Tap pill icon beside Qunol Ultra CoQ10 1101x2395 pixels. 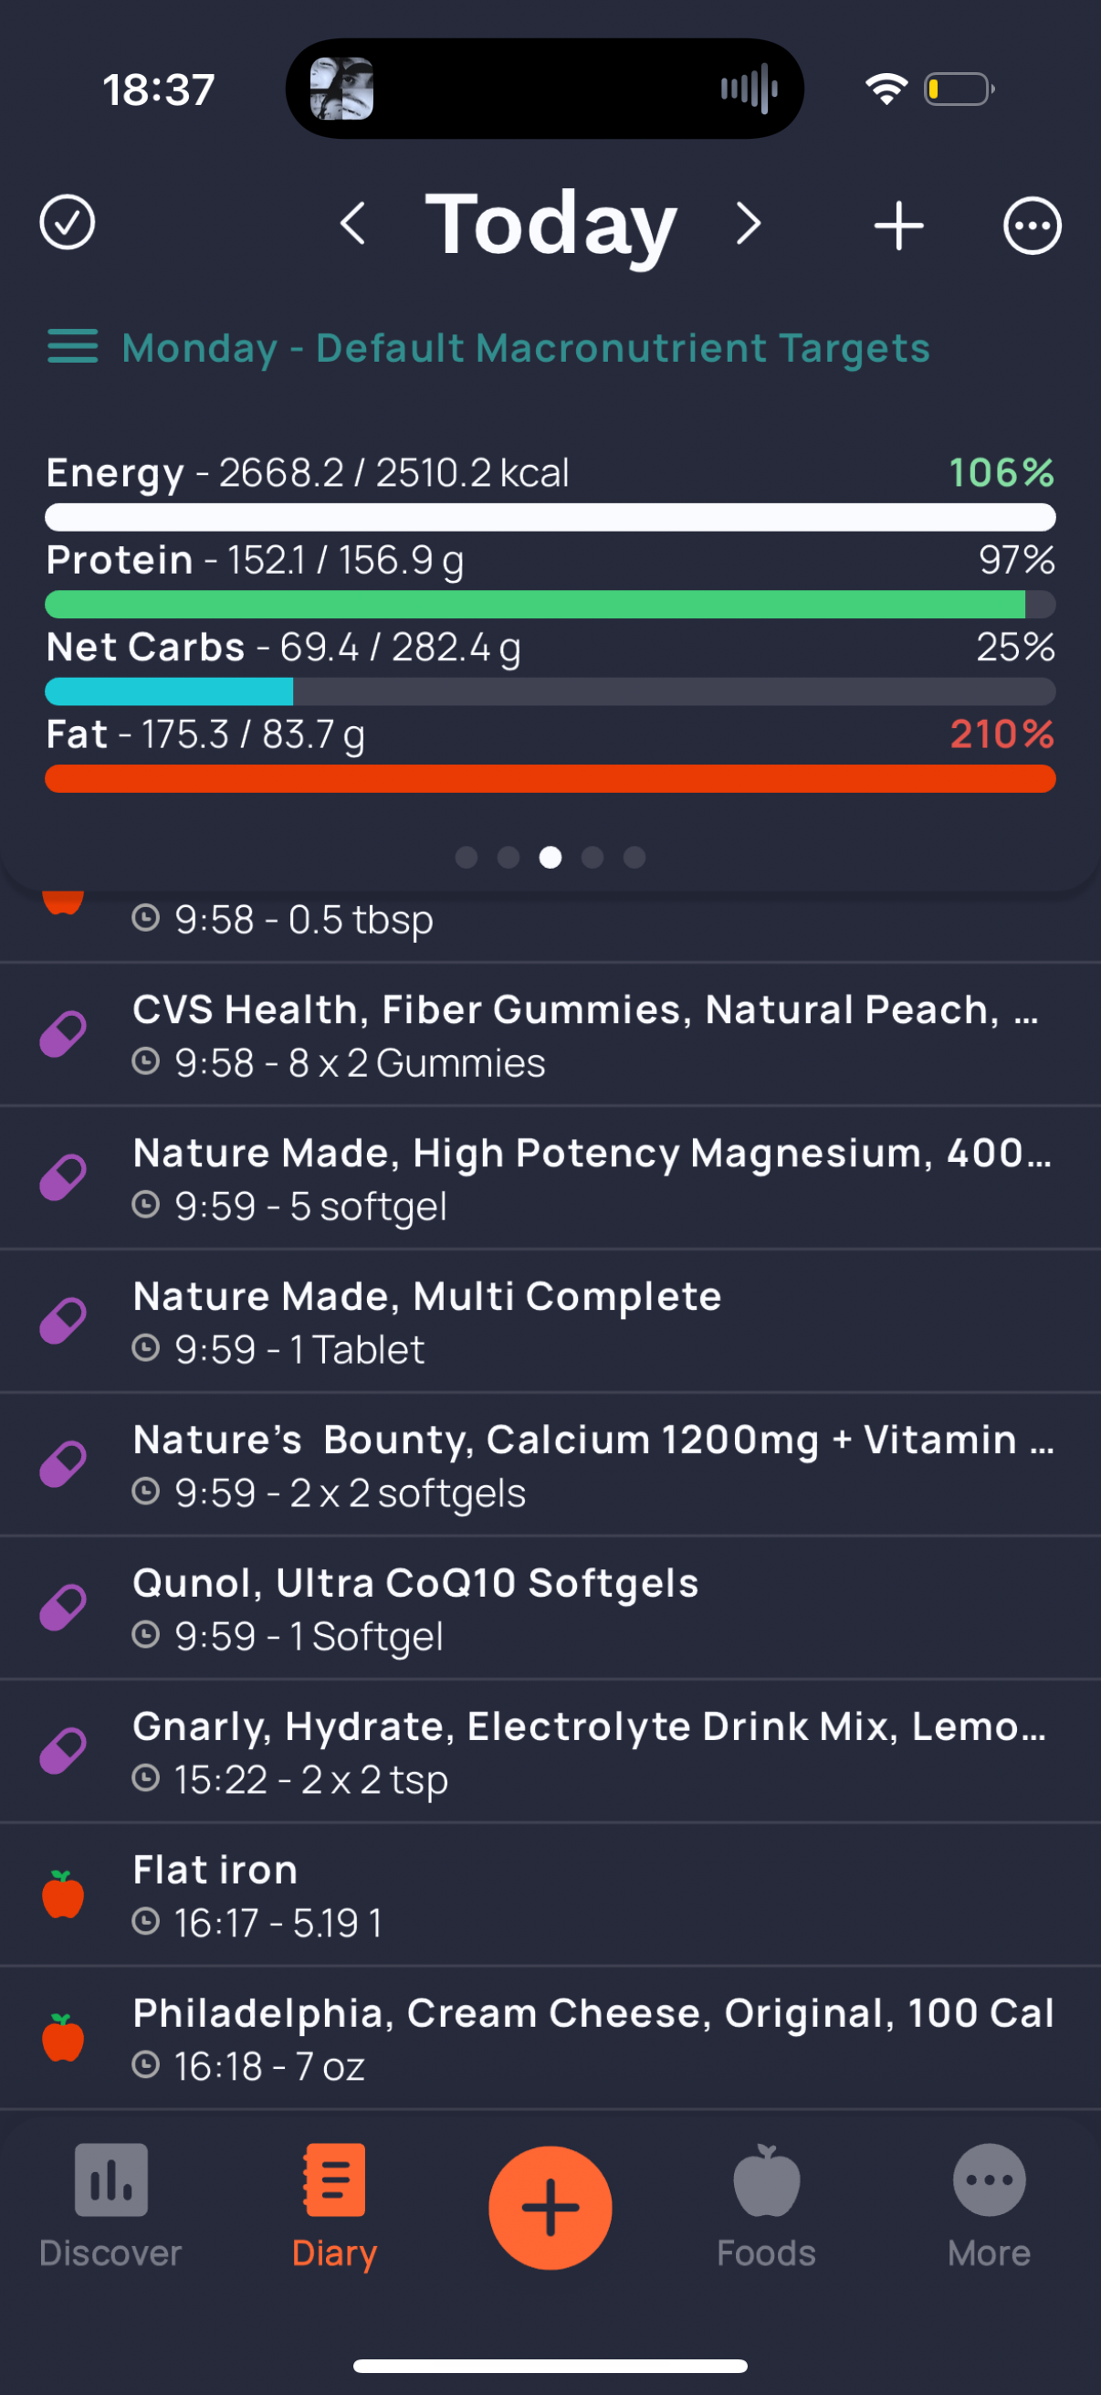pos(63,1608)
